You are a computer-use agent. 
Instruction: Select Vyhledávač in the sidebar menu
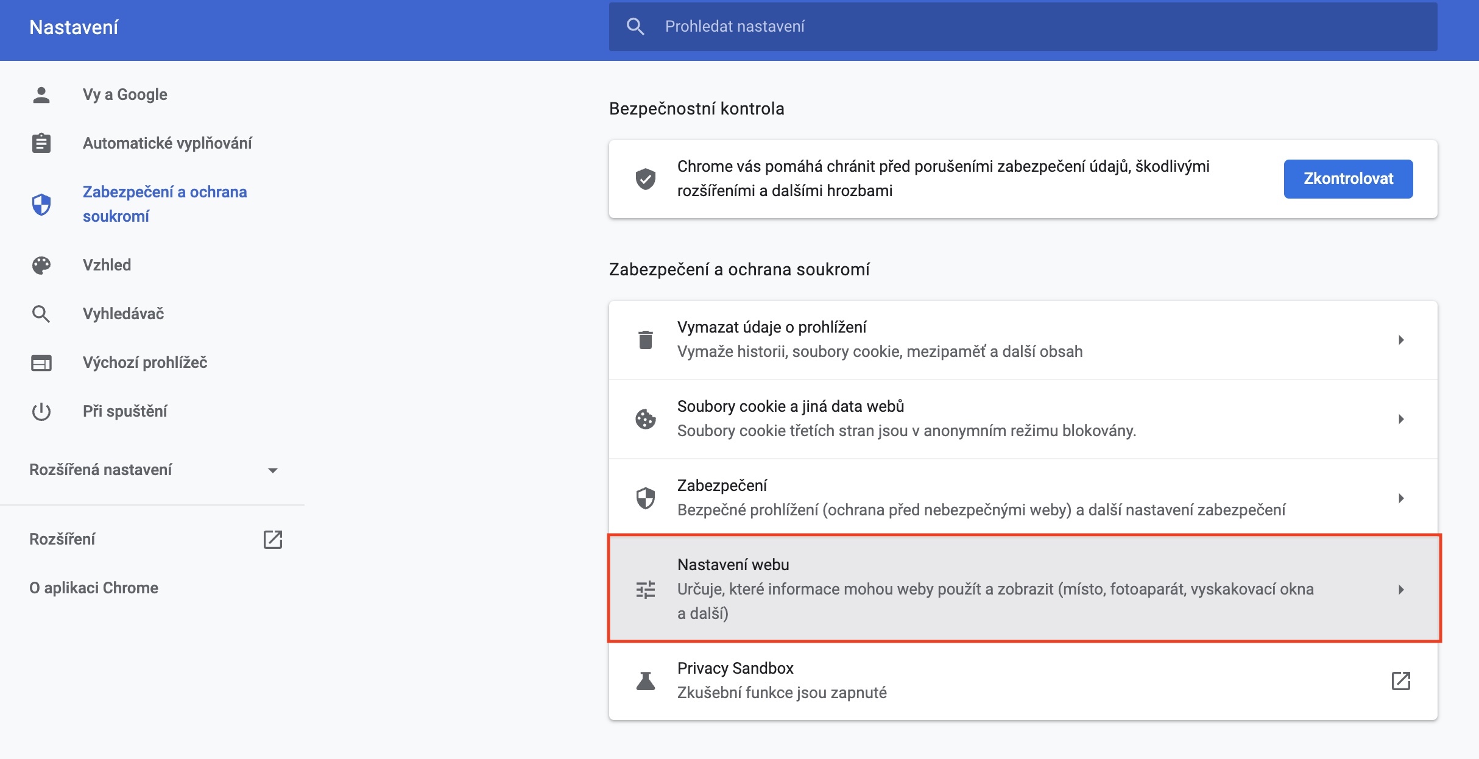click(123, 314)
